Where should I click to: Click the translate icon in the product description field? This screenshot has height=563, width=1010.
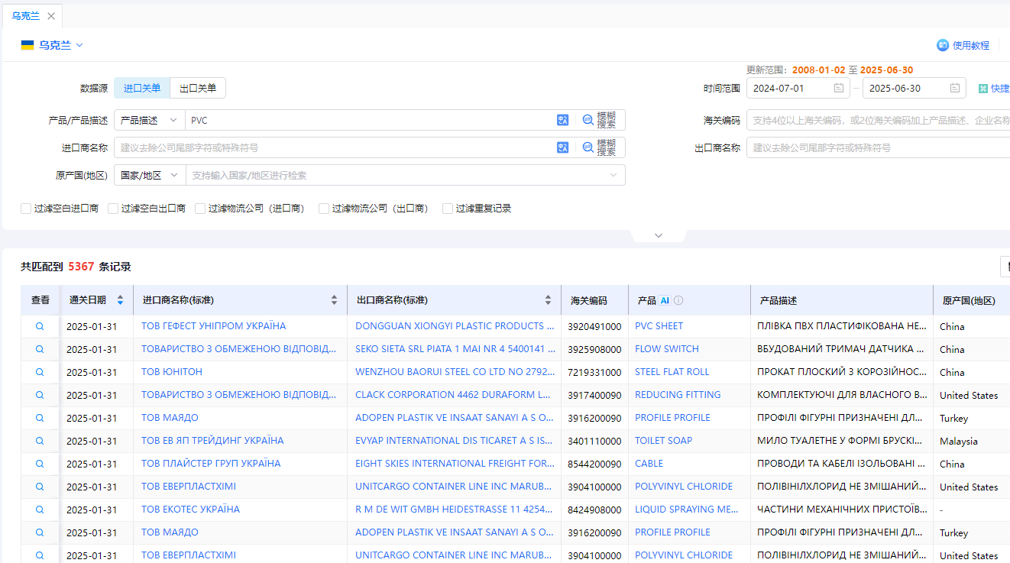pyautogui.click(x=563, y=119)
